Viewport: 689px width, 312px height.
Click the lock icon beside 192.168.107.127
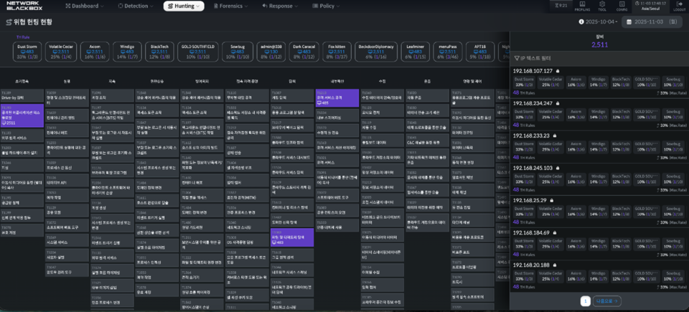(558, 72)
